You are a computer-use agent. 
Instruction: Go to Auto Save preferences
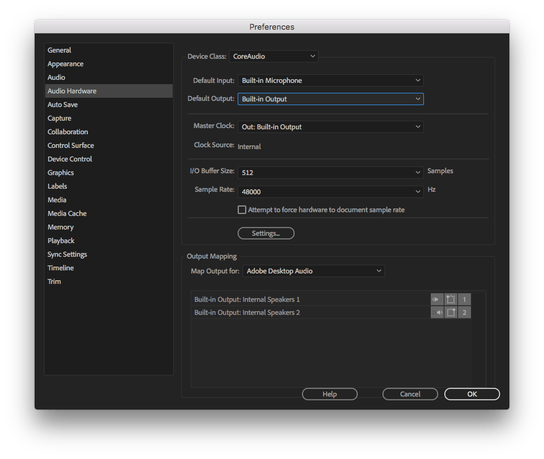[x=108, y=105]
